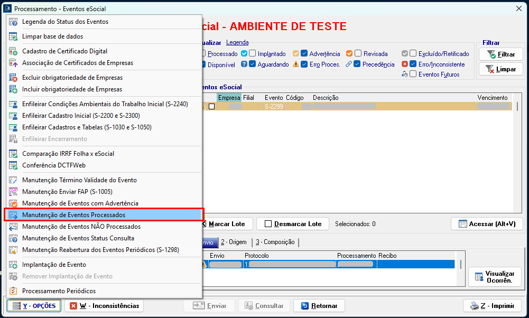Open the Legenda link
Viewport: 529px width, 318px height.
pos(237,42)
